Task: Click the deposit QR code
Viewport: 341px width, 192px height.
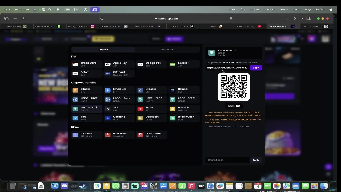Action: (x=234, y=87)
